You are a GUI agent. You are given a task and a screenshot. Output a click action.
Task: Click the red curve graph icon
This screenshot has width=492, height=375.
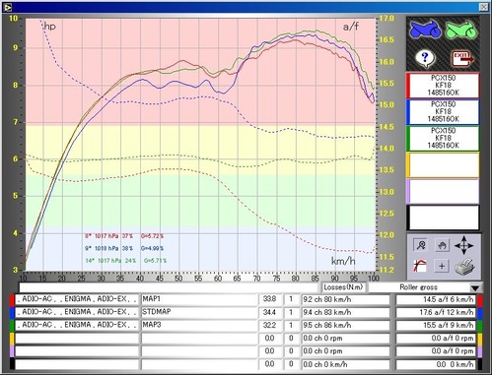(x=420, y=266)
